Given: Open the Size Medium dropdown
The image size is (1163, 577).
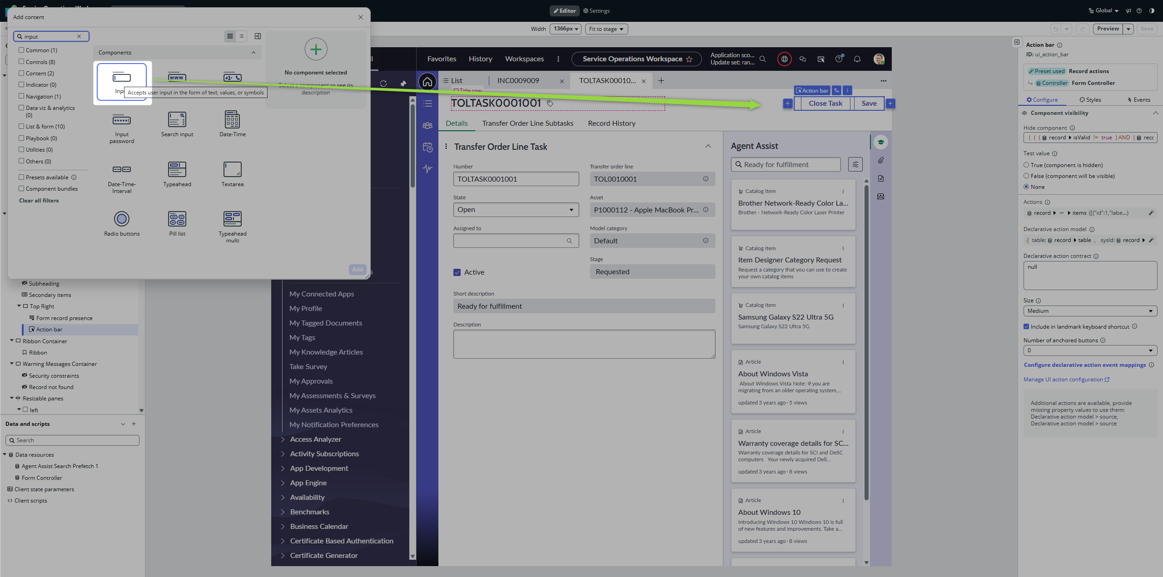Looking at the screenshot, I should coord(1089,311).
